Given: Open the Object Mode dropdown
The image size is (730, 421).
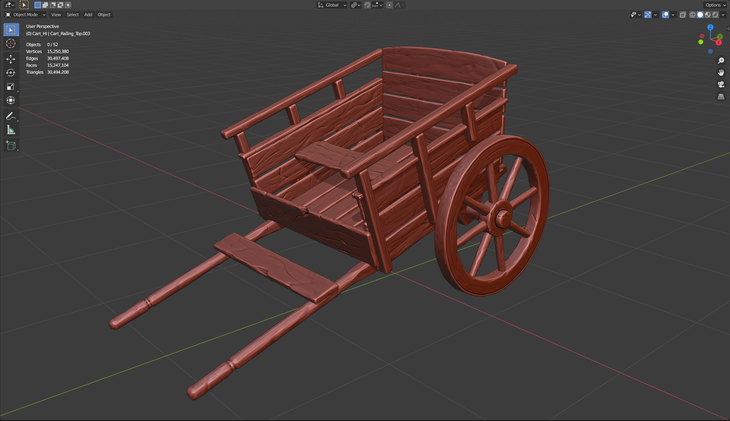Looking at the screenshot, I should (x=25, y=14).
